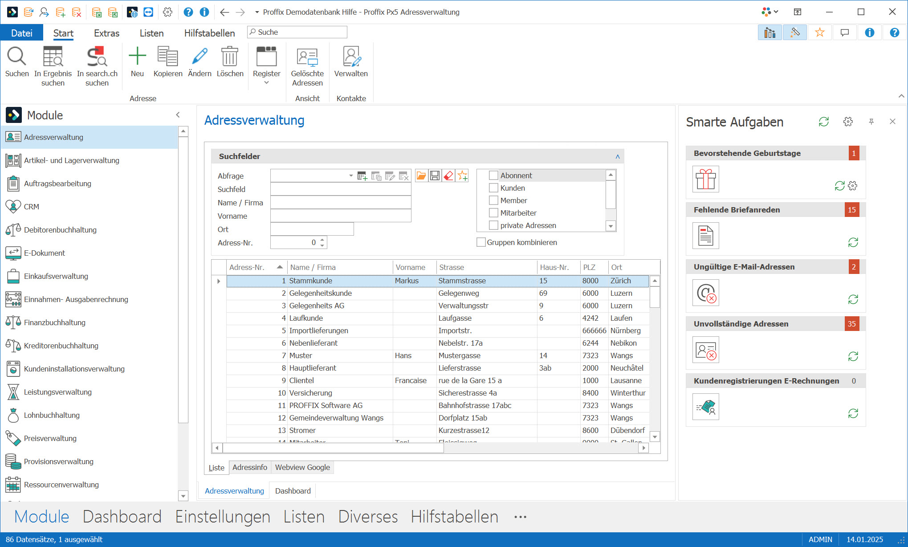
Task: Open the Dashboard document tab
Action: point(293,491)
